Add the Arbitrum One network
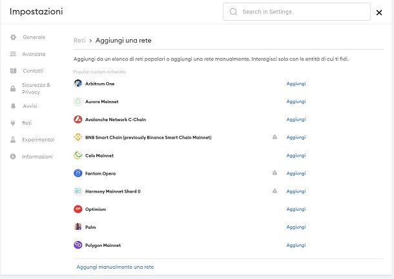Image resolution: width=394 pixels, height=279 pixels. click(x=296, y=84)
